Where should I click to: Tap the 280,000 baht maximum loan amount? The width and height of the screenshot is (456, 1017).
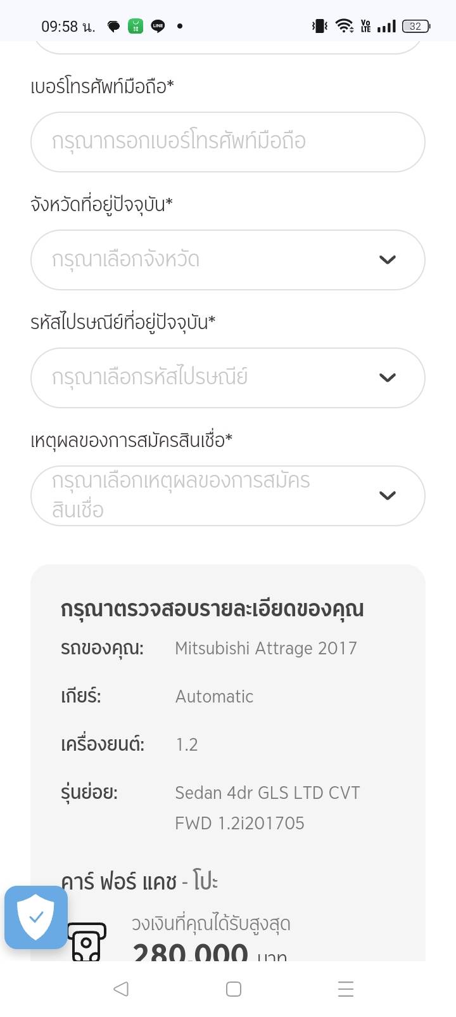[x=191, y=951]
